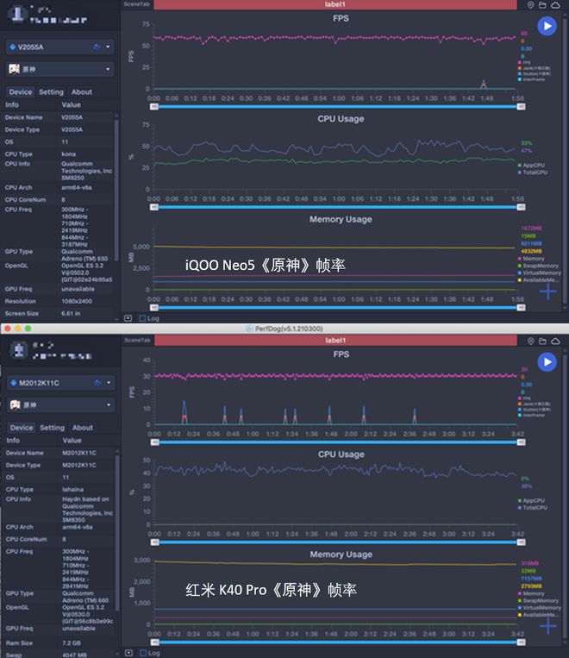Toggle the Log checkbox in M2012K11C window
Image resolution: width=569 pixels, height=658 pixels.
(143, 653)
